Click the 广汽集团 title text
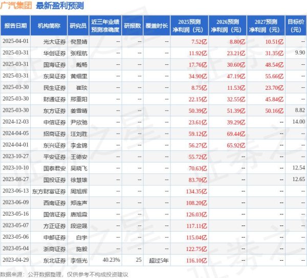The width and height of the screenshot is (307, 278). [16, 5]
